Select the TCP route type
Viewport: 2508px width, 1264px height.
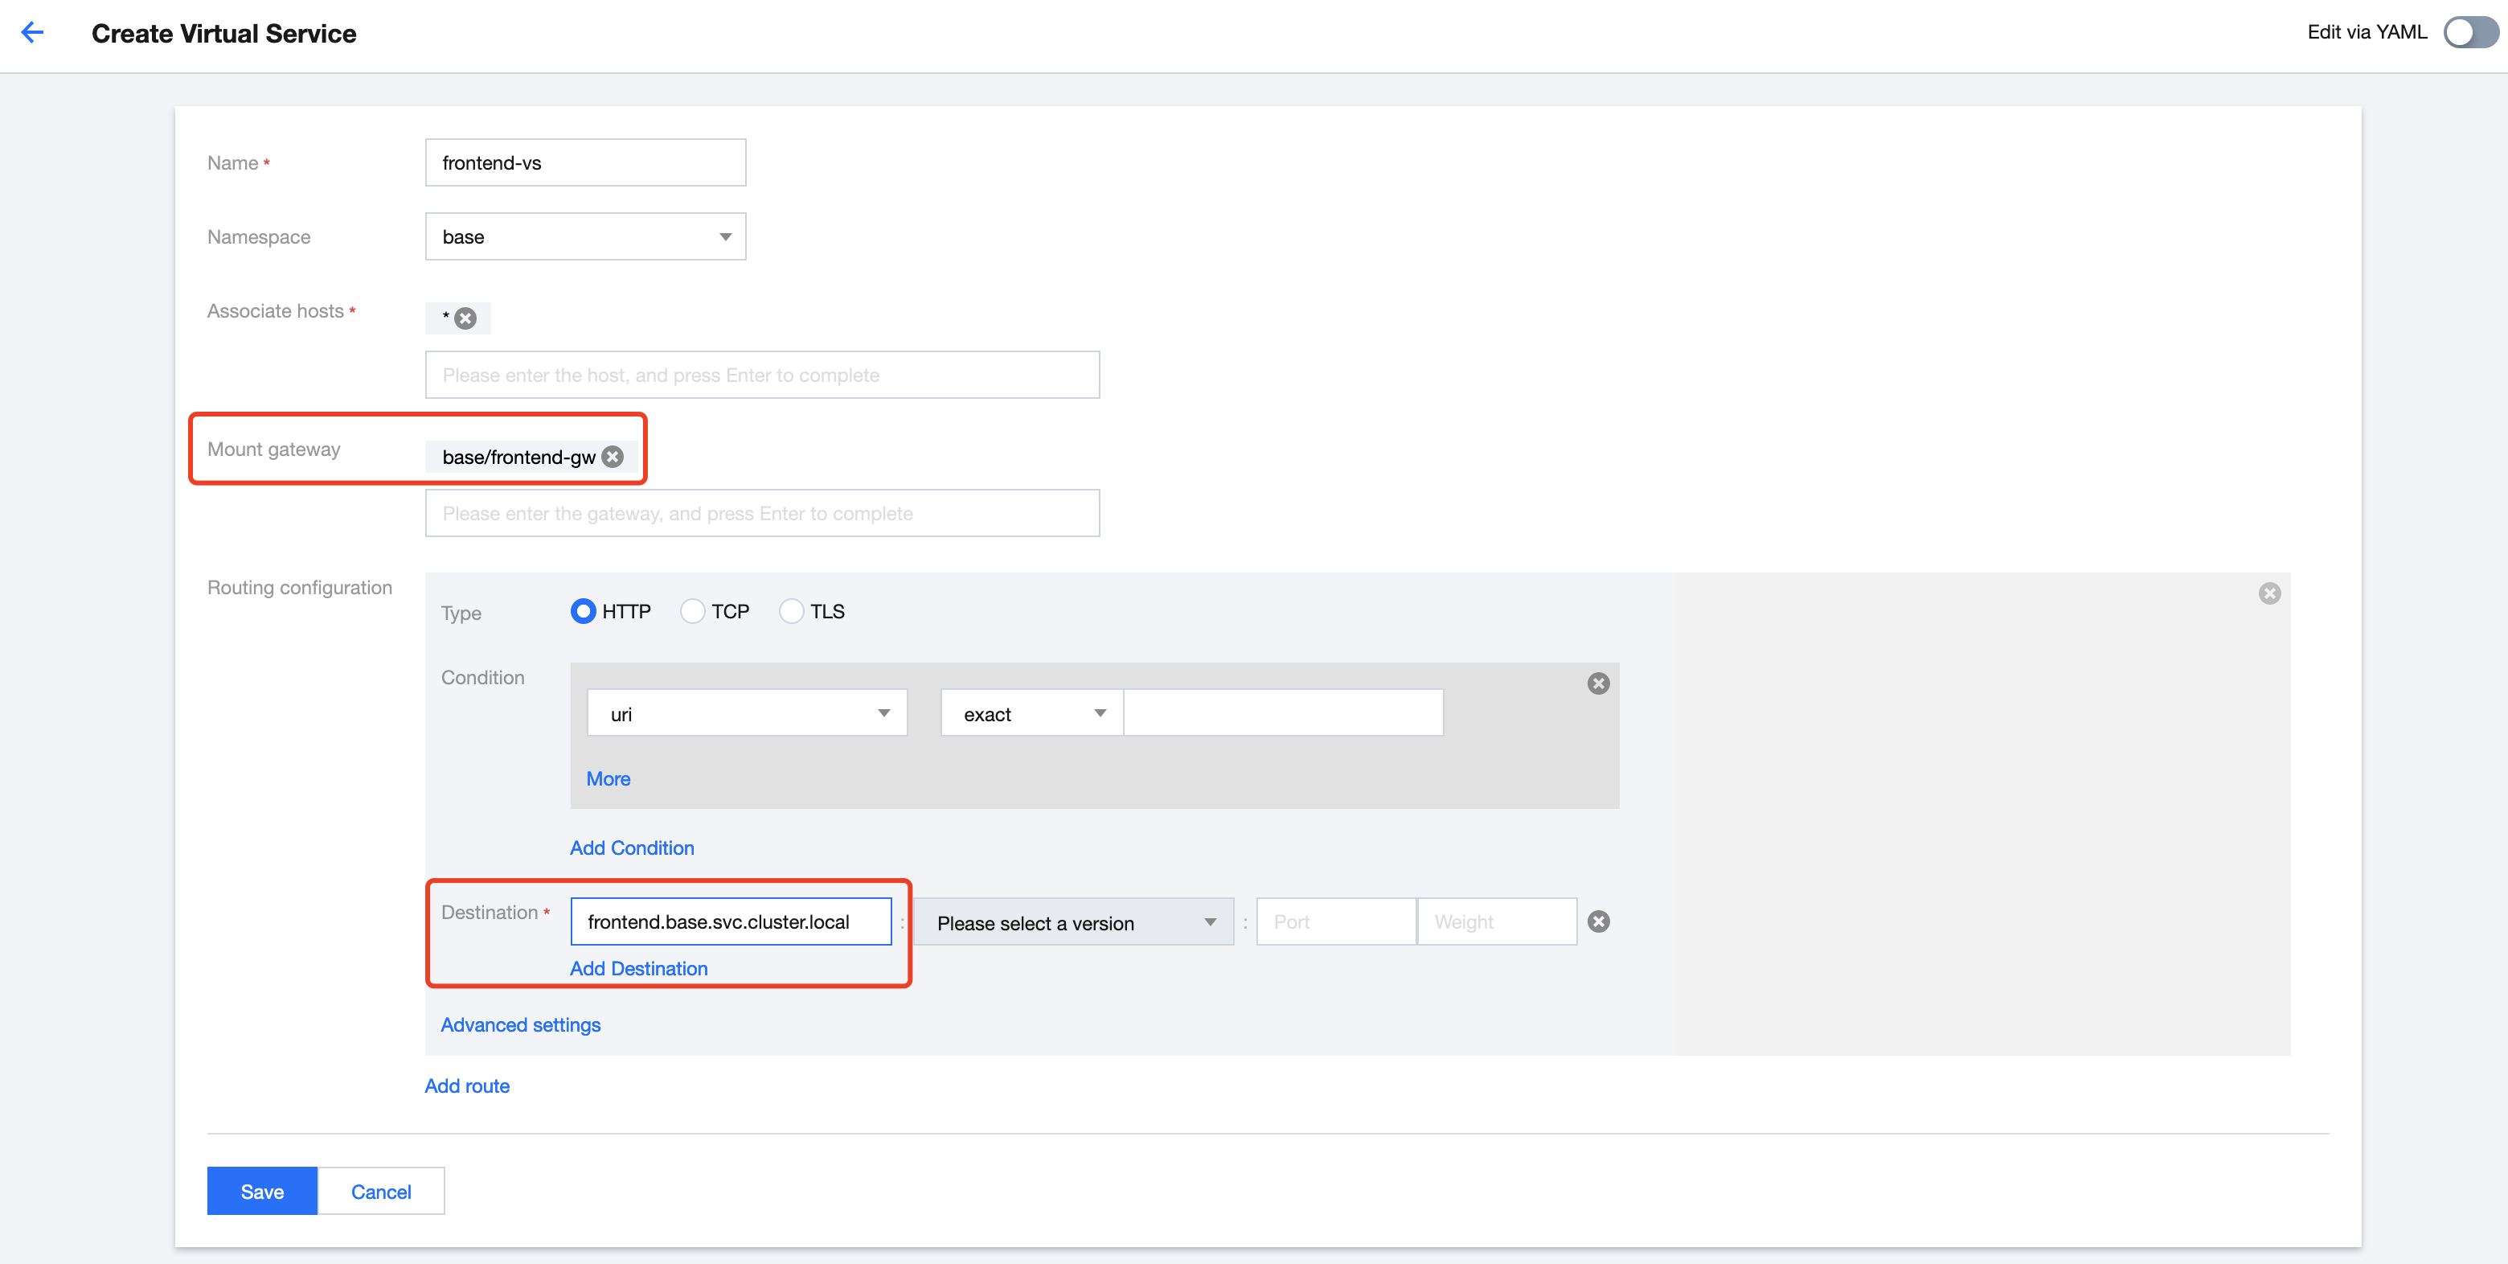point(692,612)
